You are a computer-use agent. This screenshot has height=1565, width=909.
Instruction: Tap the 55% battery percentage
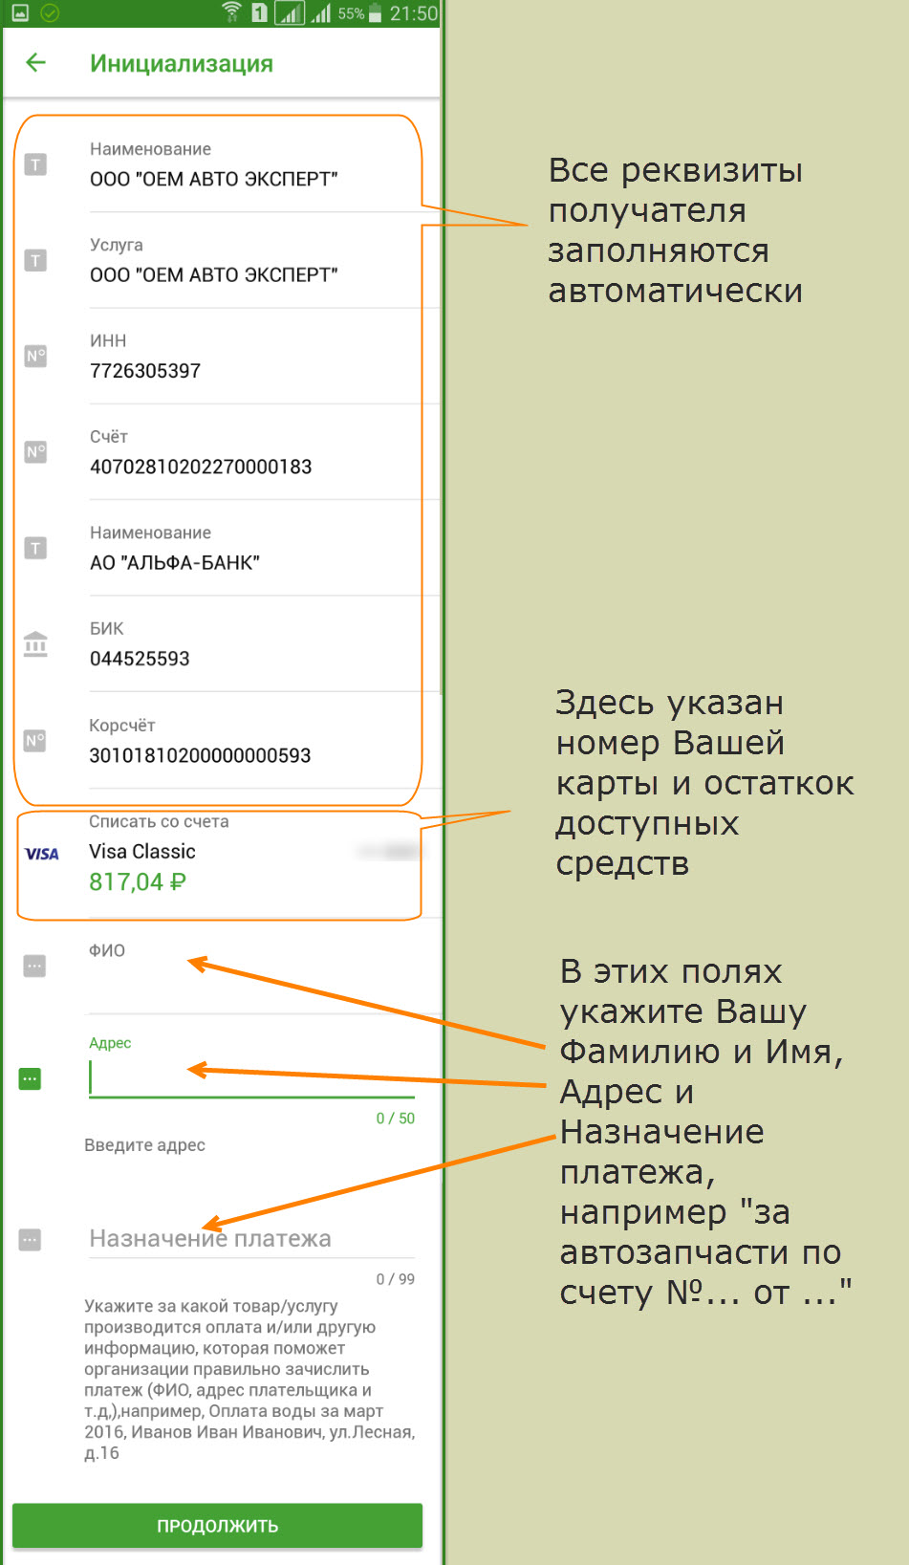pyautogui.click(x=351, y=13)
